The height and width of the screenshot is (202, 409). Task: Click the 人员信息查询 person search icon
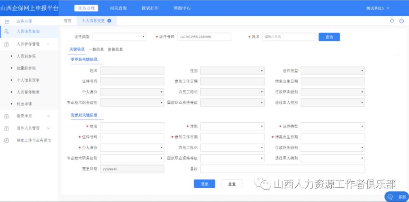click(x=7, y=31)
